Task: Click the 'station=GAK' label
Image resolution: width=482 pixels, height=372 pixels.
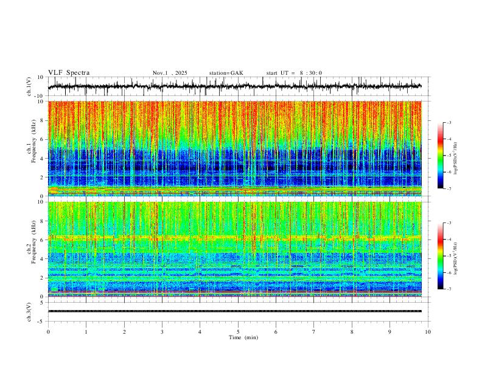Action: [226, 73]
